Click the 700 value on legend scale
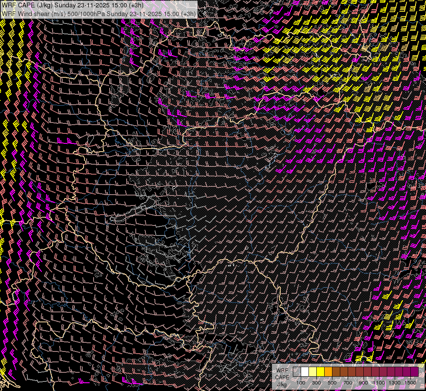Viewport: 426px width, 391px height. pyautogui.click(x=348, y=383)
